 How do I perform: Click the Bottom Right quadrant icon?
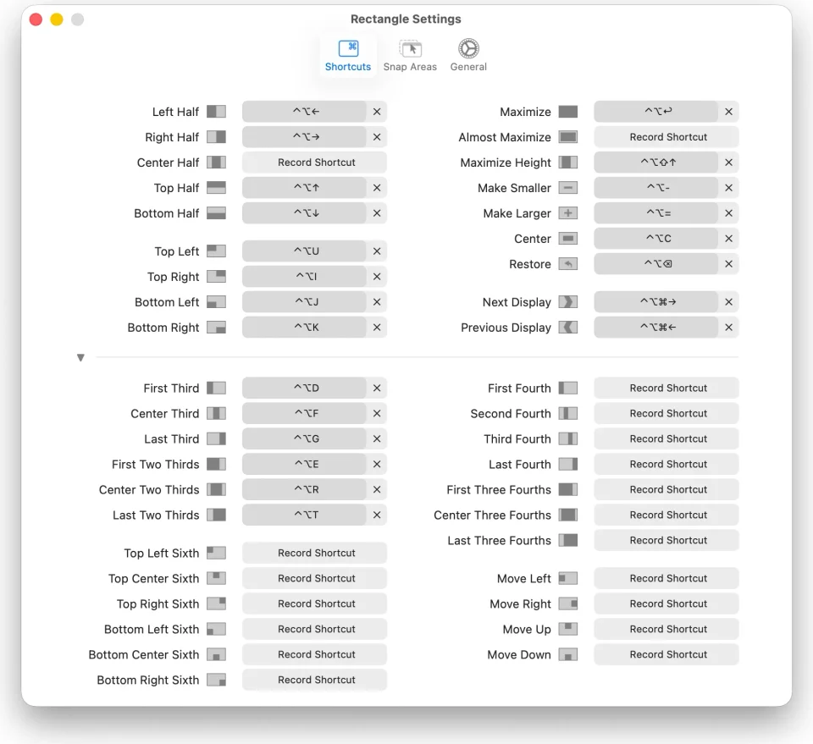[216, 328]
